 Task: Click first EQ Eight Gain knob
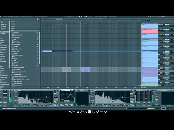16,99
